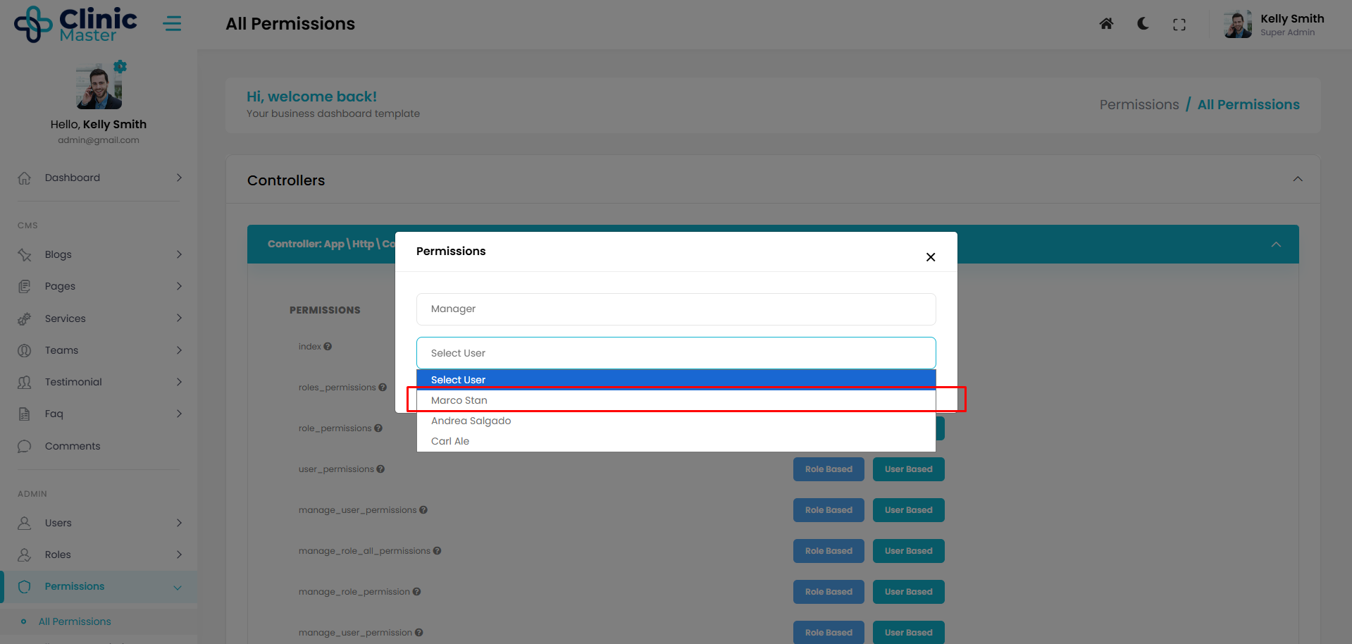Click the Manager role input field

(676, 309)
